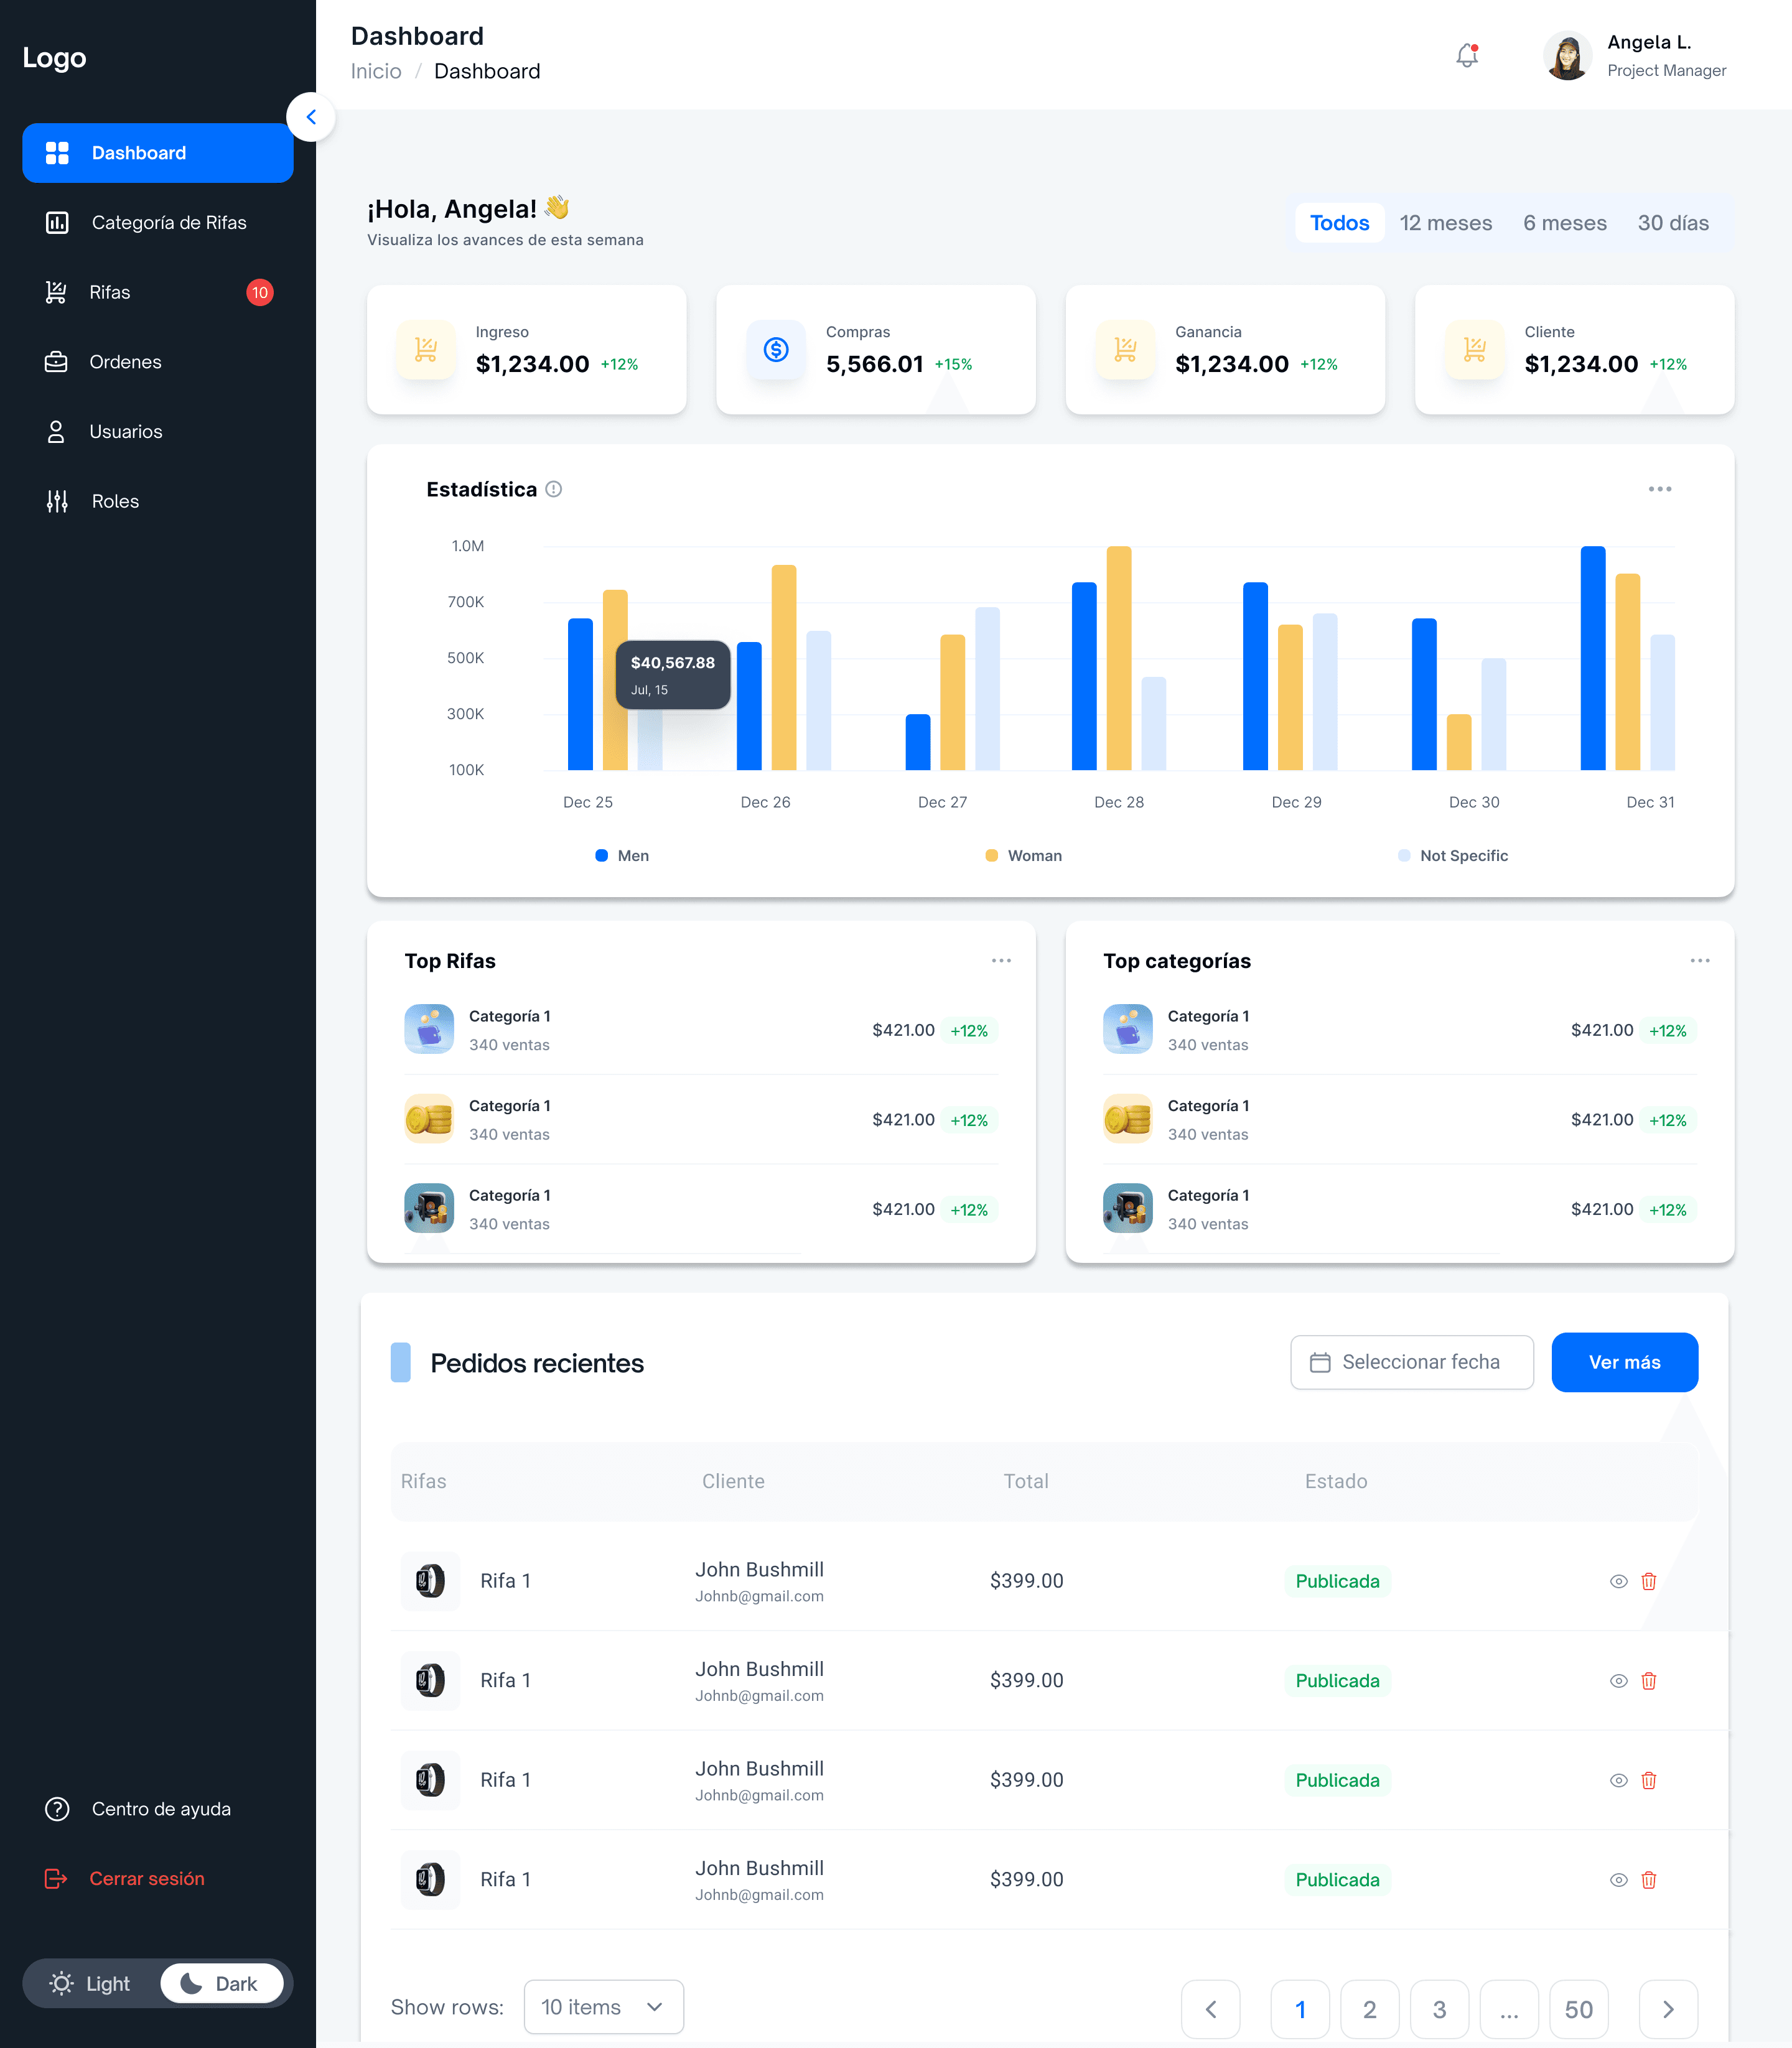The height and width of the screenshot is (2048, 1792).
Task: Click the Woman legend color dot
Action: point(991,855)
